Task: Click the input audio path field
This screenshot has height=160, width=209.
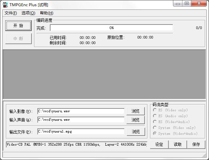Action: coord(81,120)
